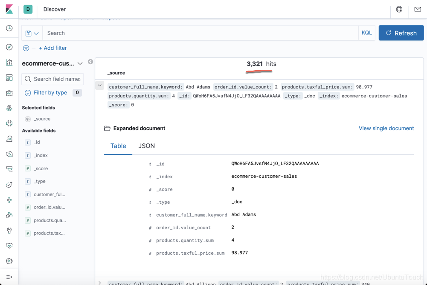
Task: Open the Visualize app icon in sidebar
Action: (9, 62)
